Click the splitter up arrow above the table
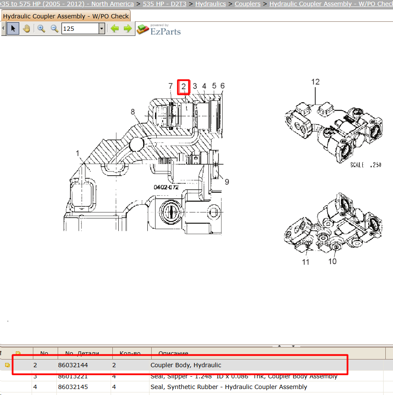 coord(279,346)
